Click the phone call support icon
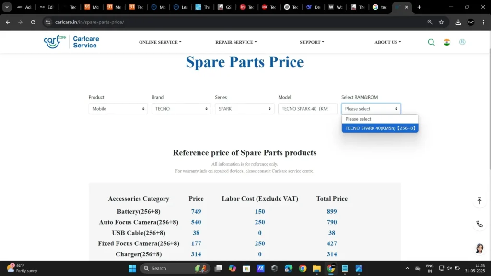 (479, 224)
